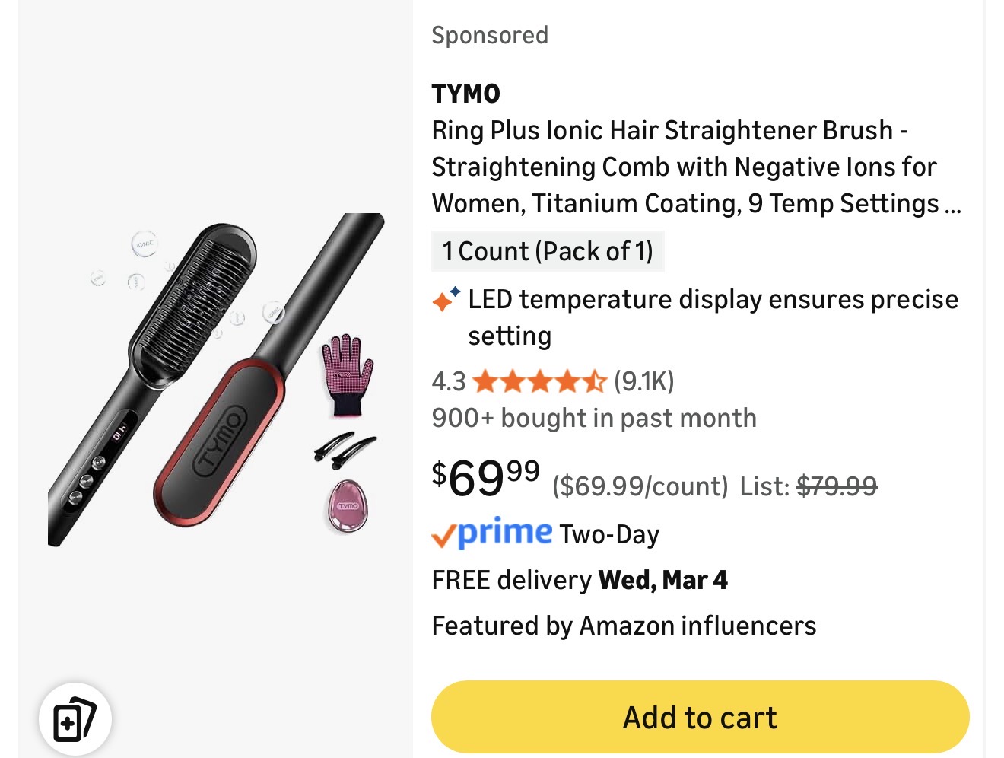Click the $69.99 price
The height and width of the screenshot is (758, 1004).
click(486, 478)
